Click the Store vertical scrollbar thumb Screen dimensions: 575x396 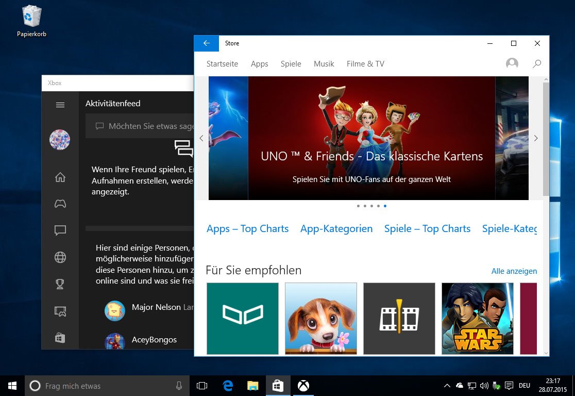coord(546,139)
